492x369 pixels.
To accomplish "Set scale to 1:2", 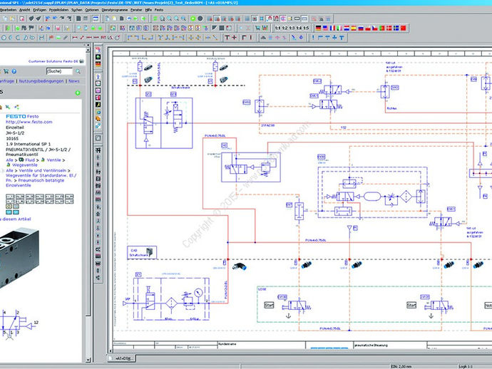I will point(285,28).
